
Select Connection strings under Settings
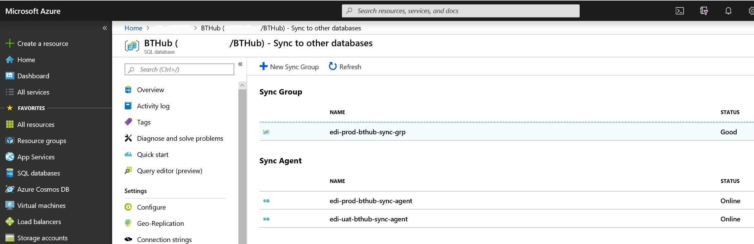coord(164,240)
